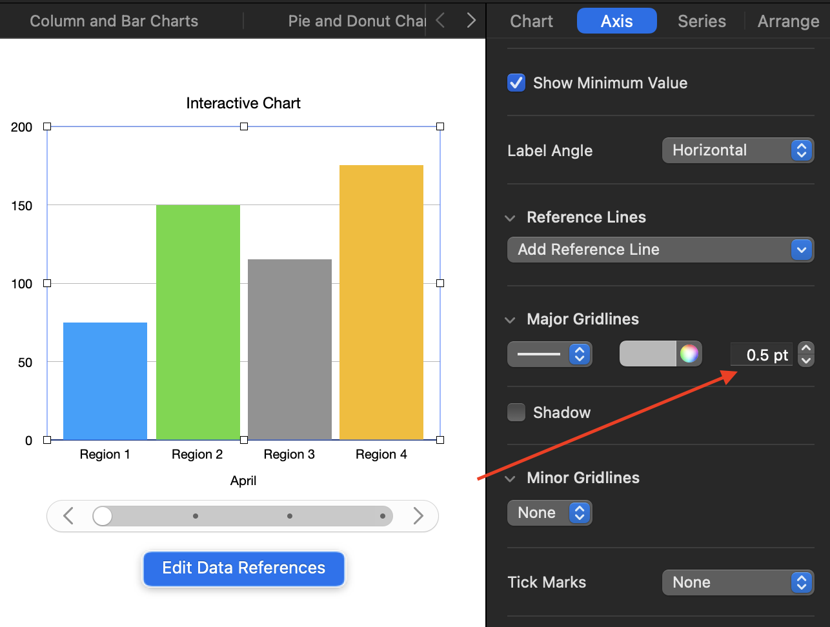The image size is (830, 627).
Task: Open the Label Angle dropdown
Action: click(738, 150)
